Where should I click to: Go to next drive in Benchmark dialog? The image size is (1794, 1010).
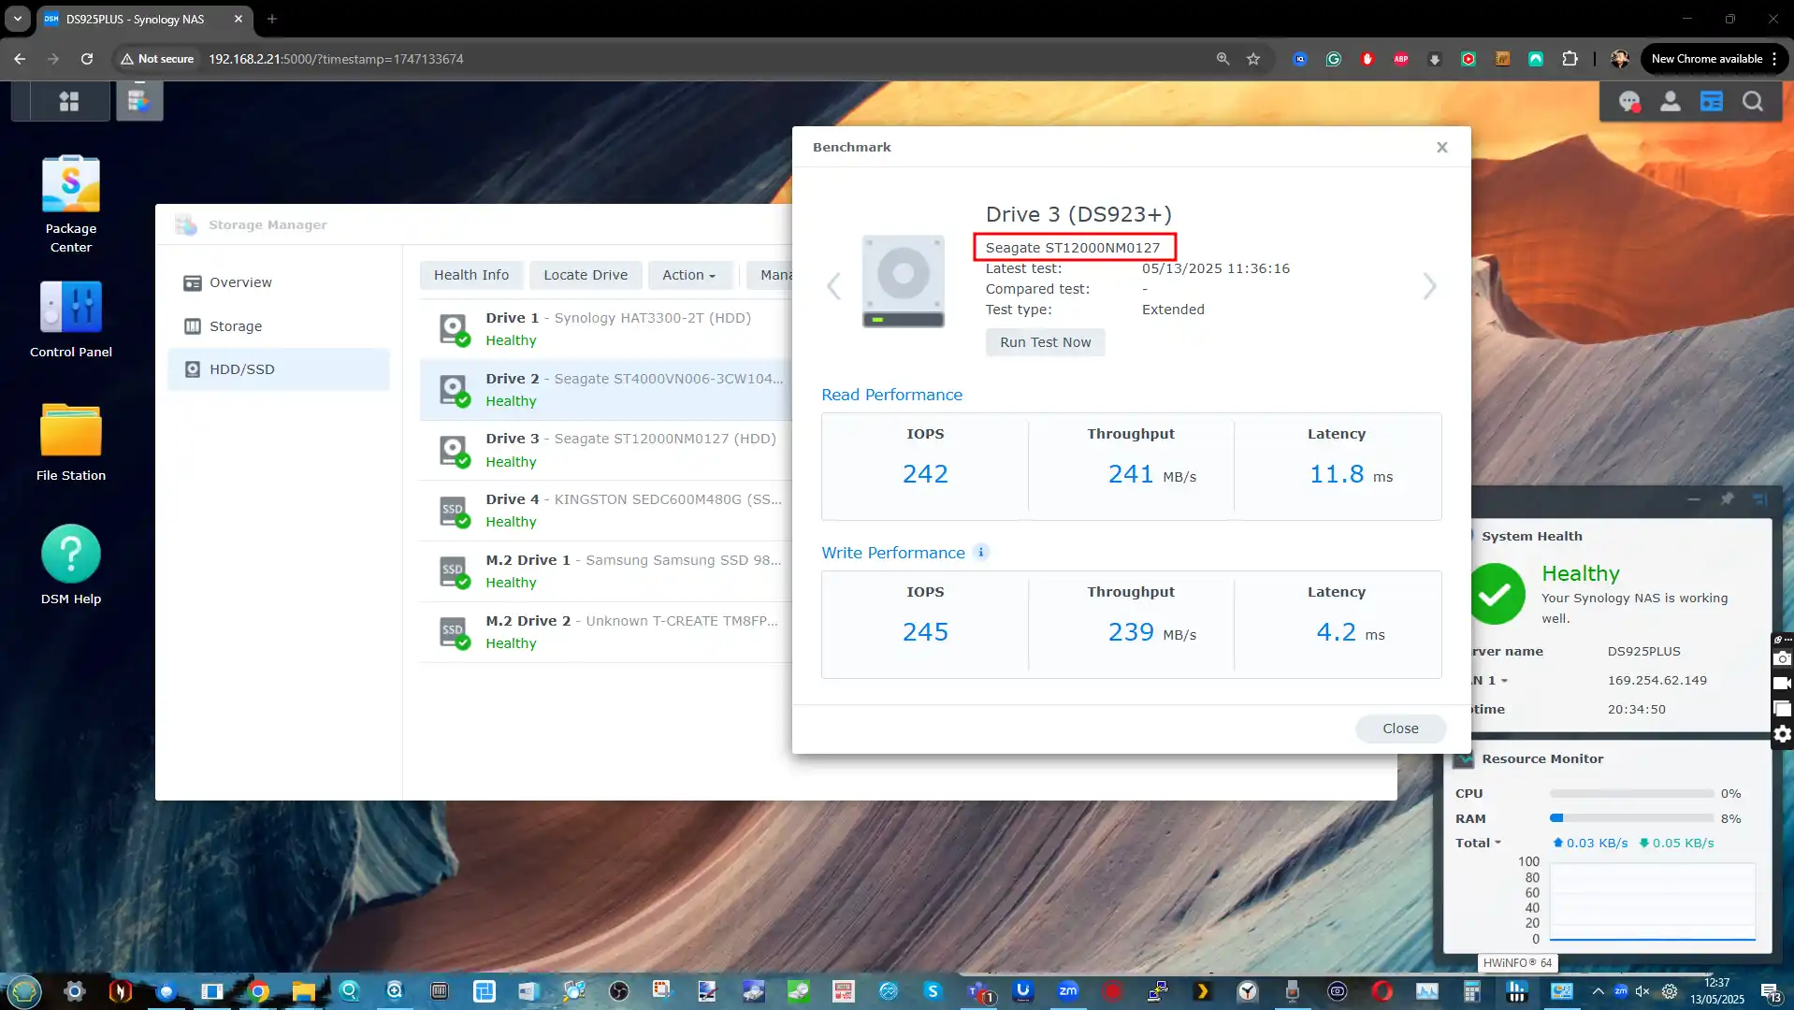point(1429,286)
